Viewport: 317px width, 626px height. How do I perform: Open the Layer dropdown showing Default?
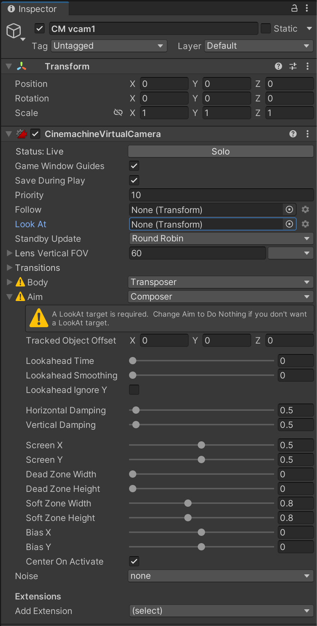tap(259, 46)
